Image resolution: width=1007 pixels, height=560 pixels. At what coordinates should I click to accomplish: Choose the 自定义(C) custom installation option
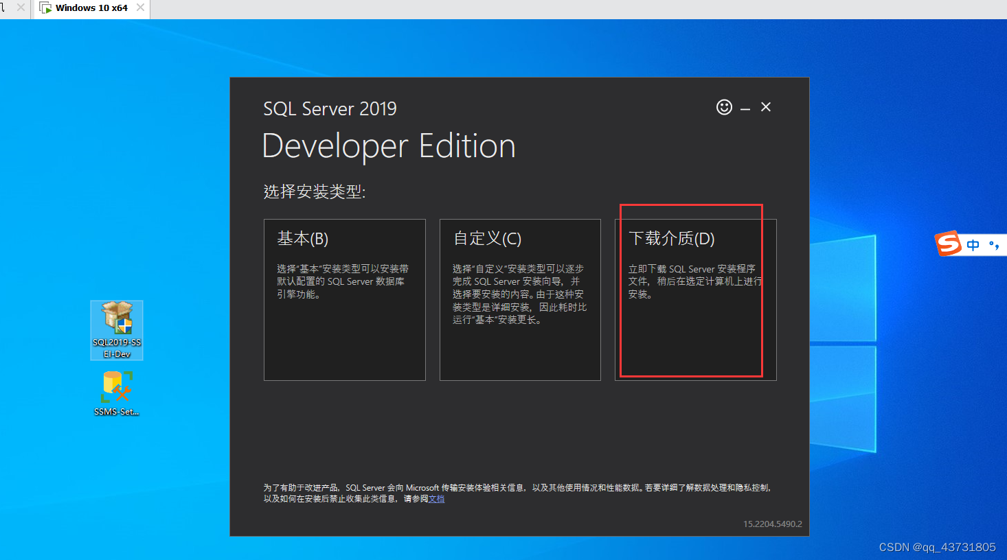520,300
